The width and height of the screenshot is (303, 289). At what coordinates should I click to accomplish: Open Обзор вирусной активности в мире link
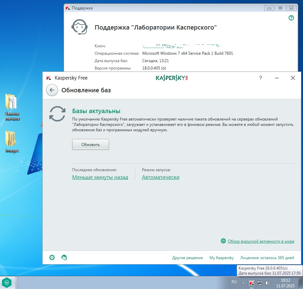pos(261,241)
